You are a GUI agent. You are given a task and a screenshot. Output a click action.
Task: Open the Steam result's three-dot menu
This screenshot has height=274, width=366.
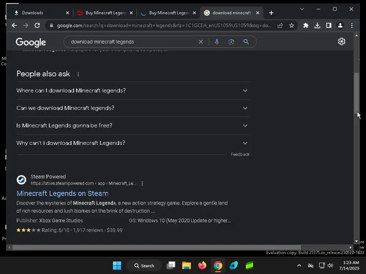(x=142, y=183)
